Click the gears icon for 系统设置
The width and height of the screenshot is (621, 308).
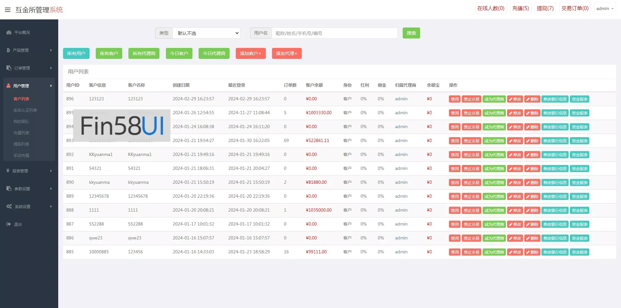click(9, 206)
